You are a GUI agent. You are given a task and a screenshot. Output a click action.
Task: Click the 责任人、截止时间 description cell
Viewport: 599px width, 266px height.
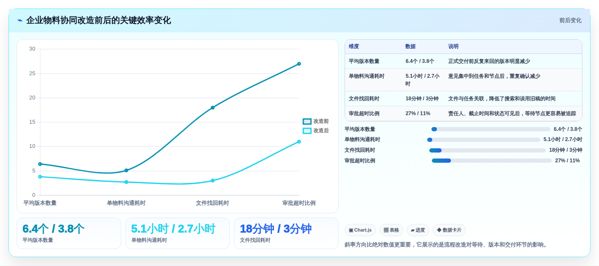[512, 113]
